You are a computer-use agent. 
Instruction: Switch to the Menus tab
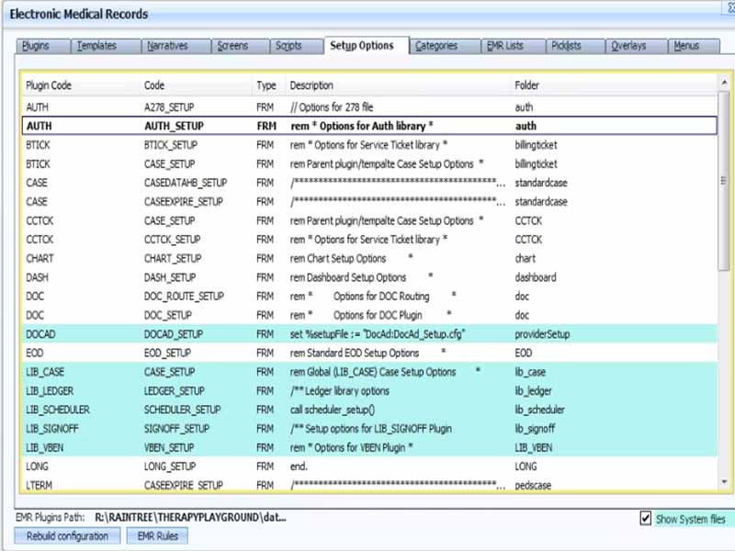click(x=685, y=46)
